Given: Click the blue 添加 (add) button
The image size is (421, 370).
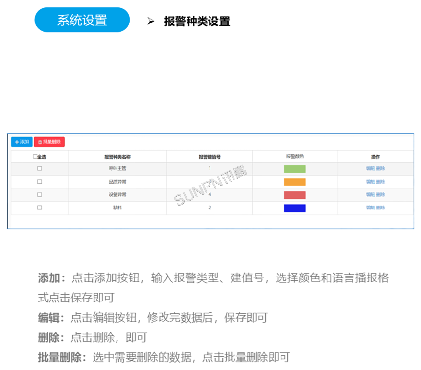Looking at the screenshot, I should (x=22, y=142).
